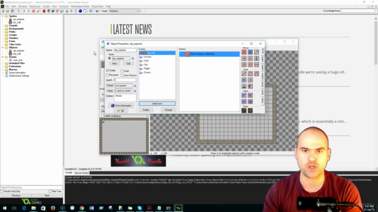Select the <Left> keyboard event
The height and width of the screenshot is (212, 378).
click(x=146, y=61)
